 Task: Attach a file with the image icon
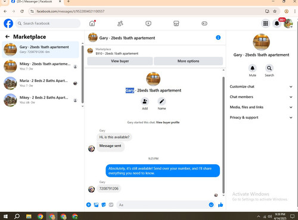[96, 205]
